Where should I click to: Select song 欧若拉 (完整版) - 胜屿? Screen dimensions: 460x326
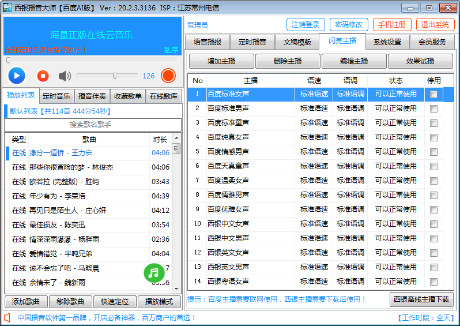[x=88, y=182]
